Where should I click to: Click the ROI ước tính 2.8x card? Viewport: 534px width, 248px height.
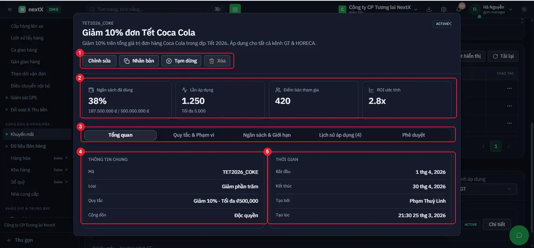click(x=407, y=100)
